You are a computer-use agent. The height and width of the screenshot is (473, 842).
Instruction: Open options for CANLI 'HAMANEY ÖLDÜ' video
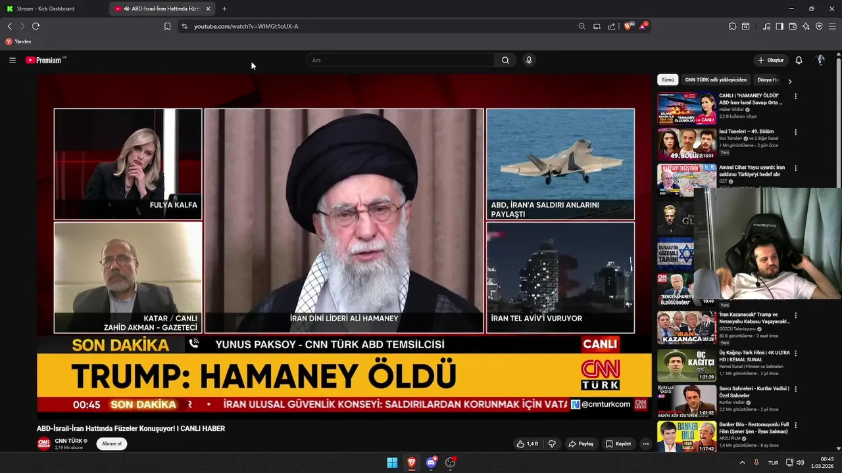(x=795, y=96)
